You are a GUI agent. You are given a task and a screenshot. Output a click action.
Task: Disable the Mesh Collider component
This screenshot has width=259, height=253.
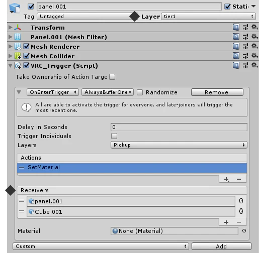pyautogui.click(x=26, y=56)
